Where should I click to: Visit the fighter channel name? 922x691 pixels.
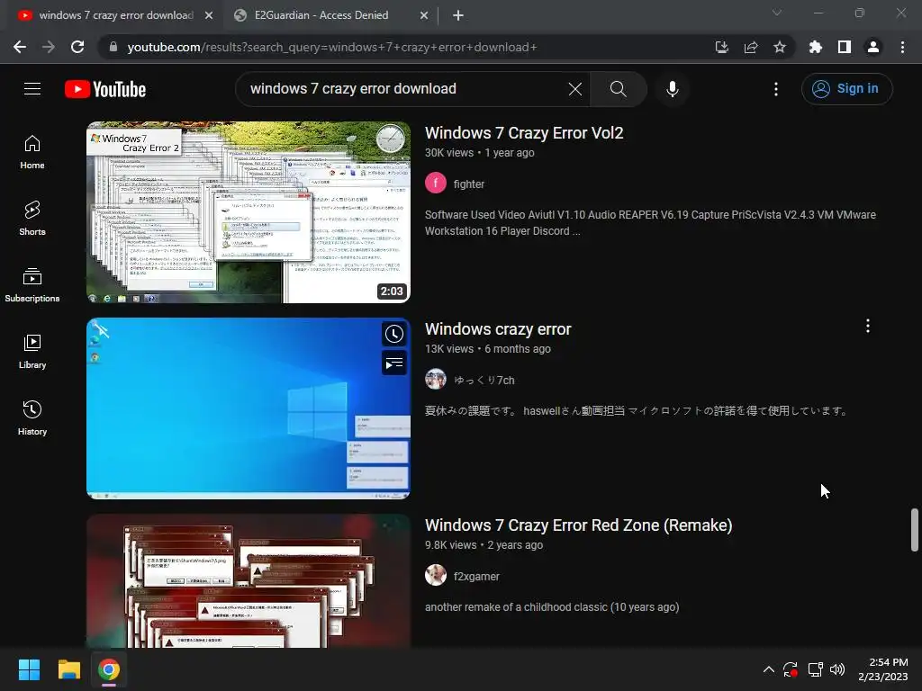[468, 184]
